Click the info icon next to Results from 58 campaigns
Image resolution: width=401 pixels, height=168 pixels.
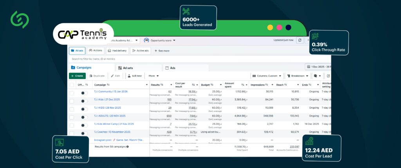128,147
